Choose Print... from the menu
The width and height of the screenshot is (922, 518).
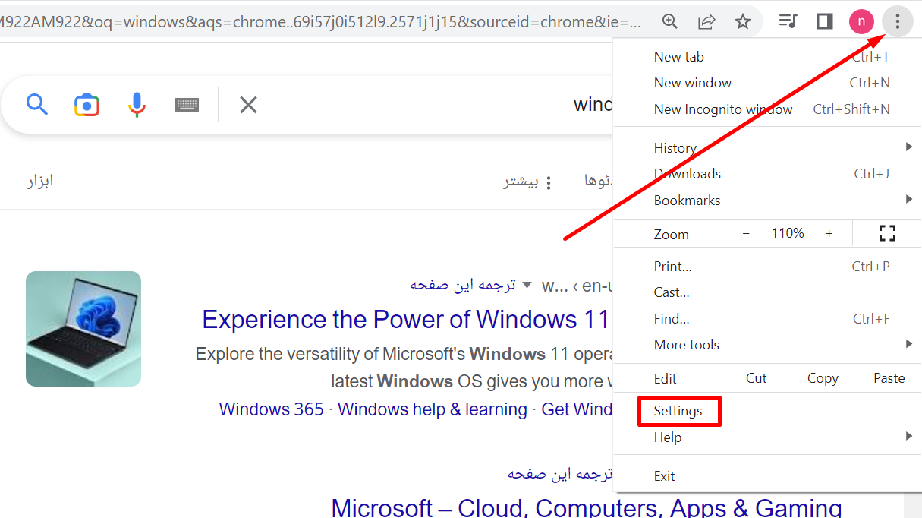coord(766,267)
